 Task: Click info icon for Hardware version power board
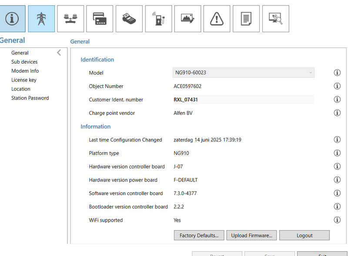pos(337,179)
